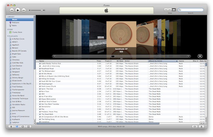Collapse the PLAYLISTS section
213x137 pixels.
coord(8,36)
